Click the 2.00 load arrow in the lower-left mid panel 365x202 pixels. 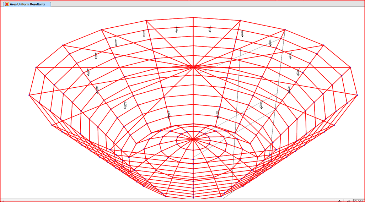tap(125, 105)
